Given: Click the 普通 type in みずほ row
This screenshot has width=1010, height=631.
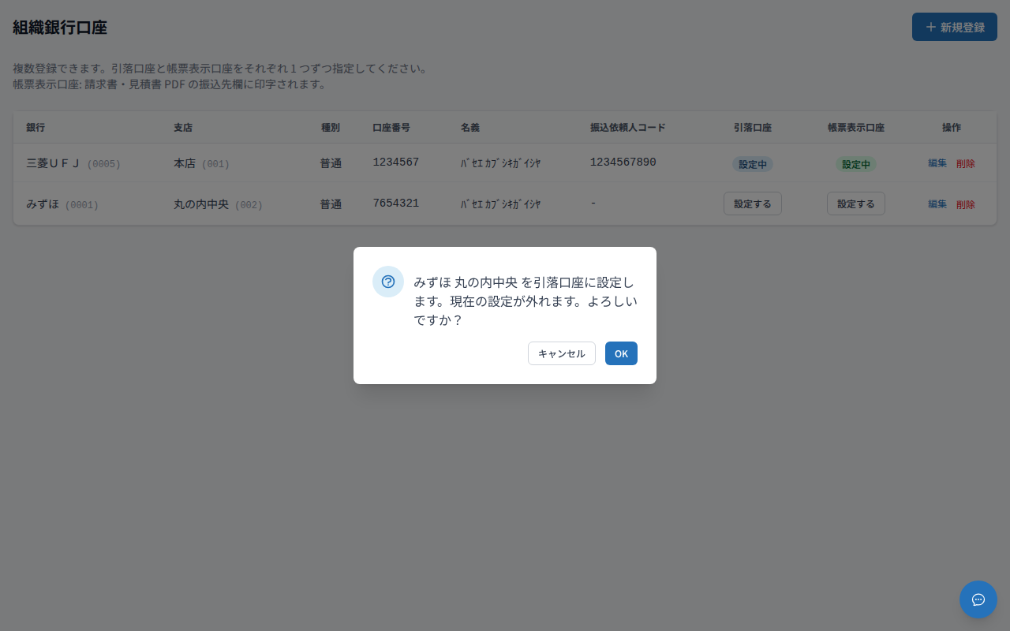Looking at the screenshot, I should pos(331,204).
